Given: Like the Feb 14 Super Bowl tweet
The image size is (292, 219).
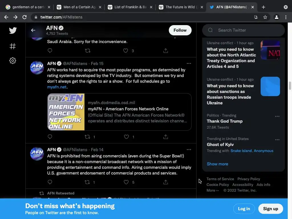Looking at the screenshot, I should (126, 182).
